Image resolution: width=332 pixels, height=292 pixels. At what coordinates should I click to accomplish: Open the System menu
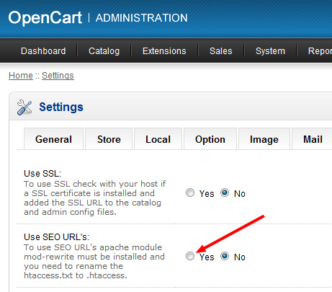[270, 51]
